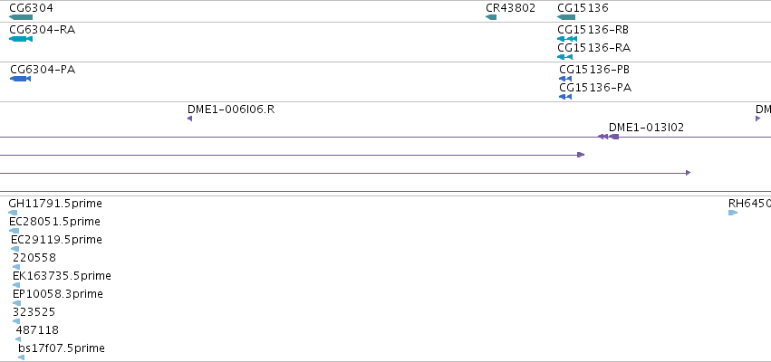Select the DME1-006I06.R marker arrow
Screen dimensions: 771x362
[x=189, y=119]
